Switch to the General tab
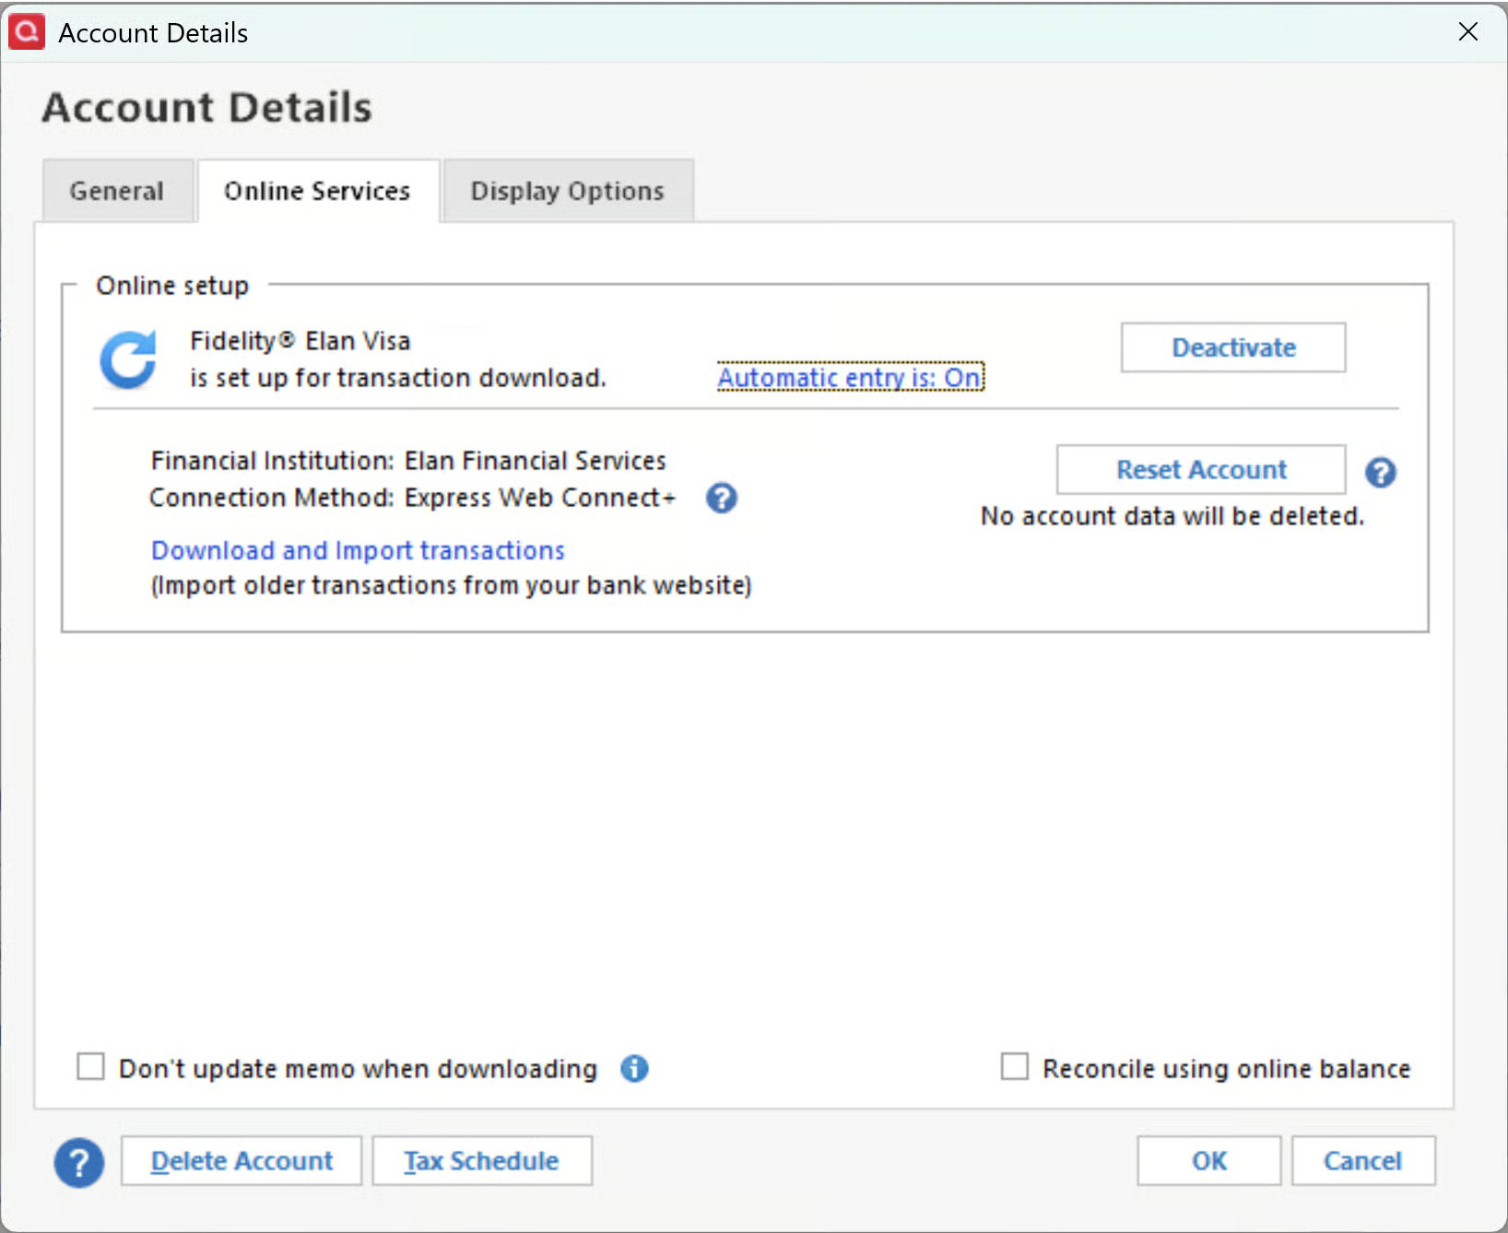Image resolution: width=1508 pixels, height=1233 pixels. 117,191
